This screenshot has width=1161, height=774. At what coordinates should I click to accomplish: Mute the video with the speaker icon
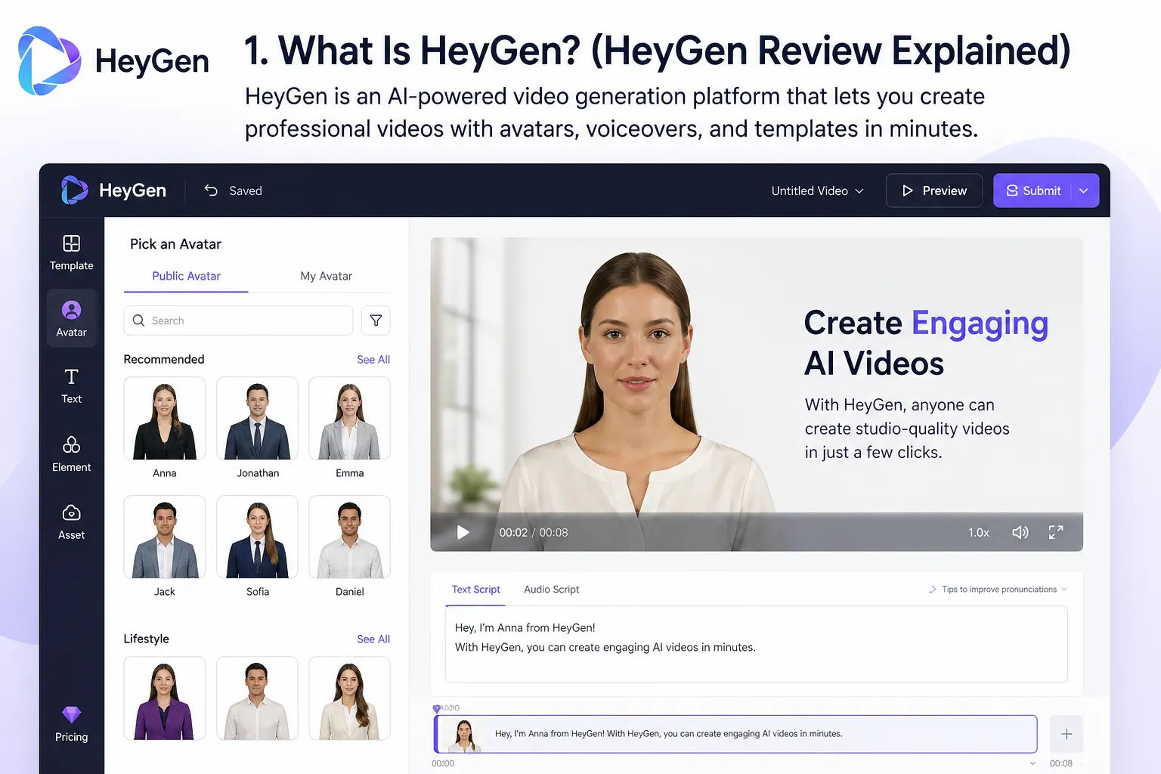point(1020,532)
